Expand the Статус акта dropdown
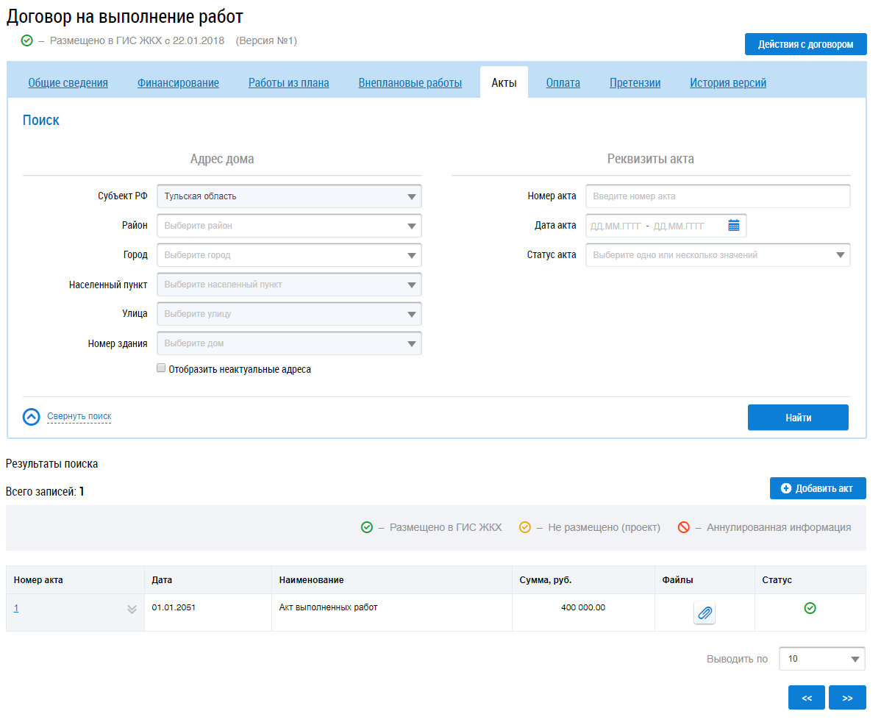 [x=717, y=255]
